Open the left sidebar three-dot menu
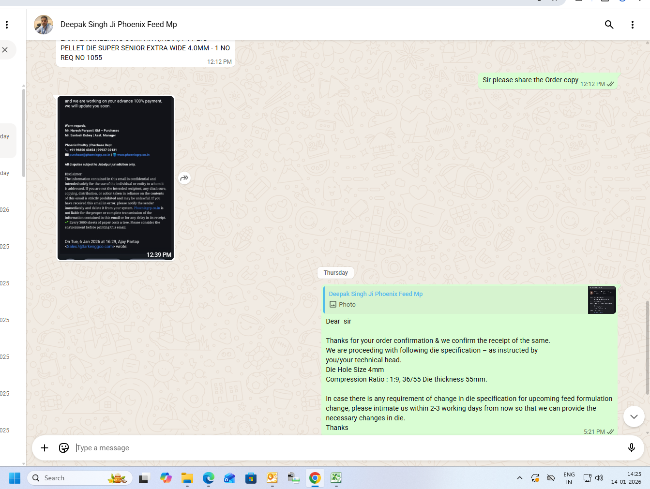The image size is (650, 489). [7, 25]
